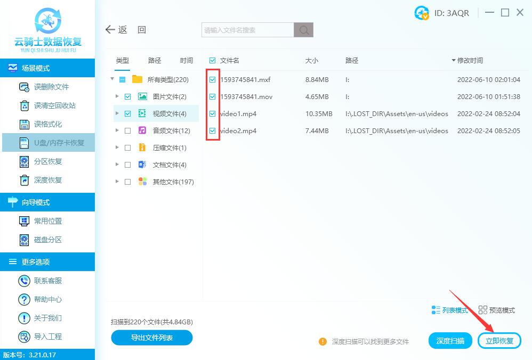The width and height of the screenshot is (532, 360).
Task: Select the video1.mp4 file name
Action: point(238,113)
